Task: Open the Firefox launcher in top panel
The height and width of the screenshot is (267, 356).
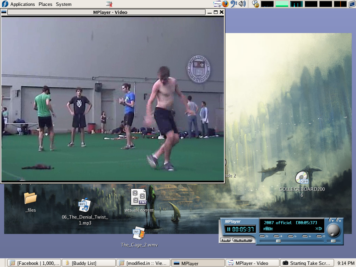Action: (x=225, y=4)
